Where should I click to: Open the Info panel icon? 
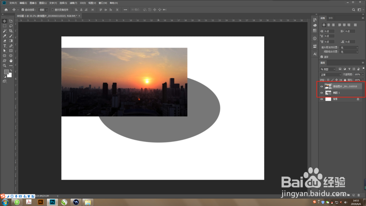315,38
